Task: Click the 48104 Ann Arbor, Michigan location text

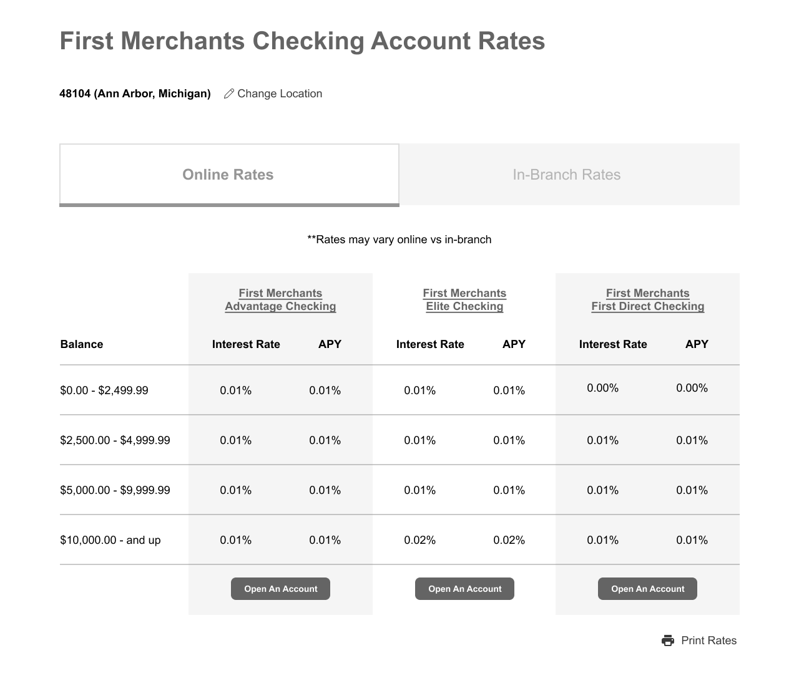Action: coord(135,94)
